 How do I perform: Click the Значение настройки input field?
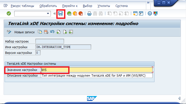tap(97, 70)
